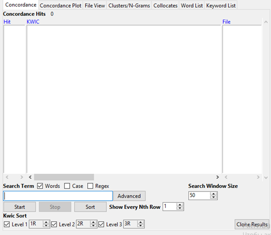Click the Hit column header
271x235 pixels.
pos(7,22)
